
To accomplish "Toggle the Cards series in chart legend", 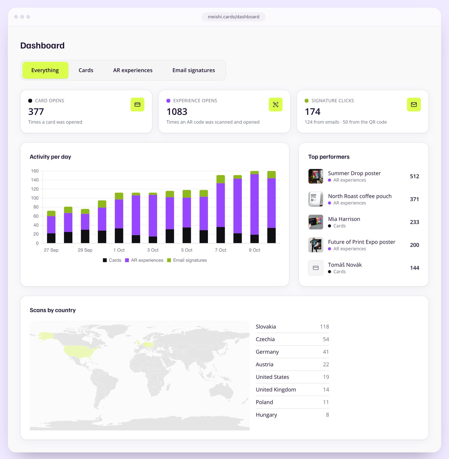I will click(112, 260).
